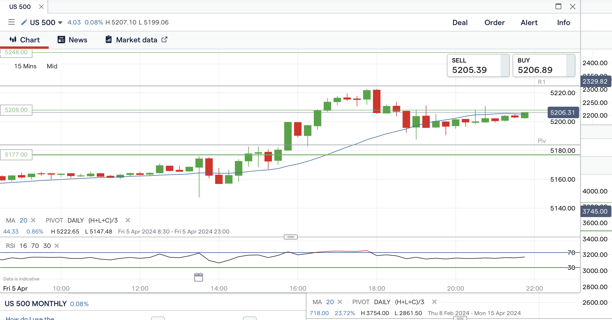
Task: Open the calendar icon on the time axis
Action: tap(199, 277)
